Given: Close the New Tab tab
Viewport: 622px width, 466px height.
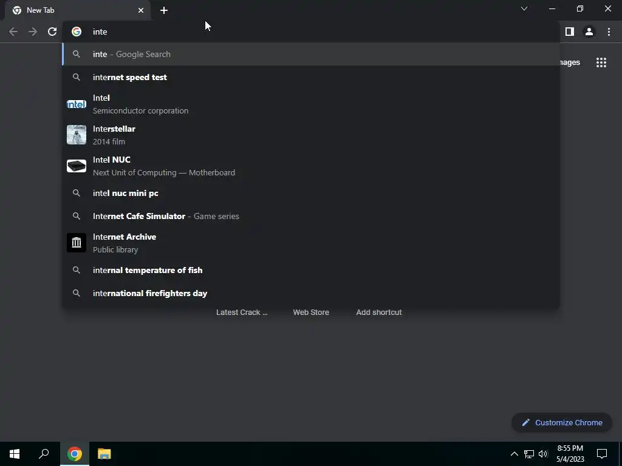Looking at the screenshot, I should [141, 10].
